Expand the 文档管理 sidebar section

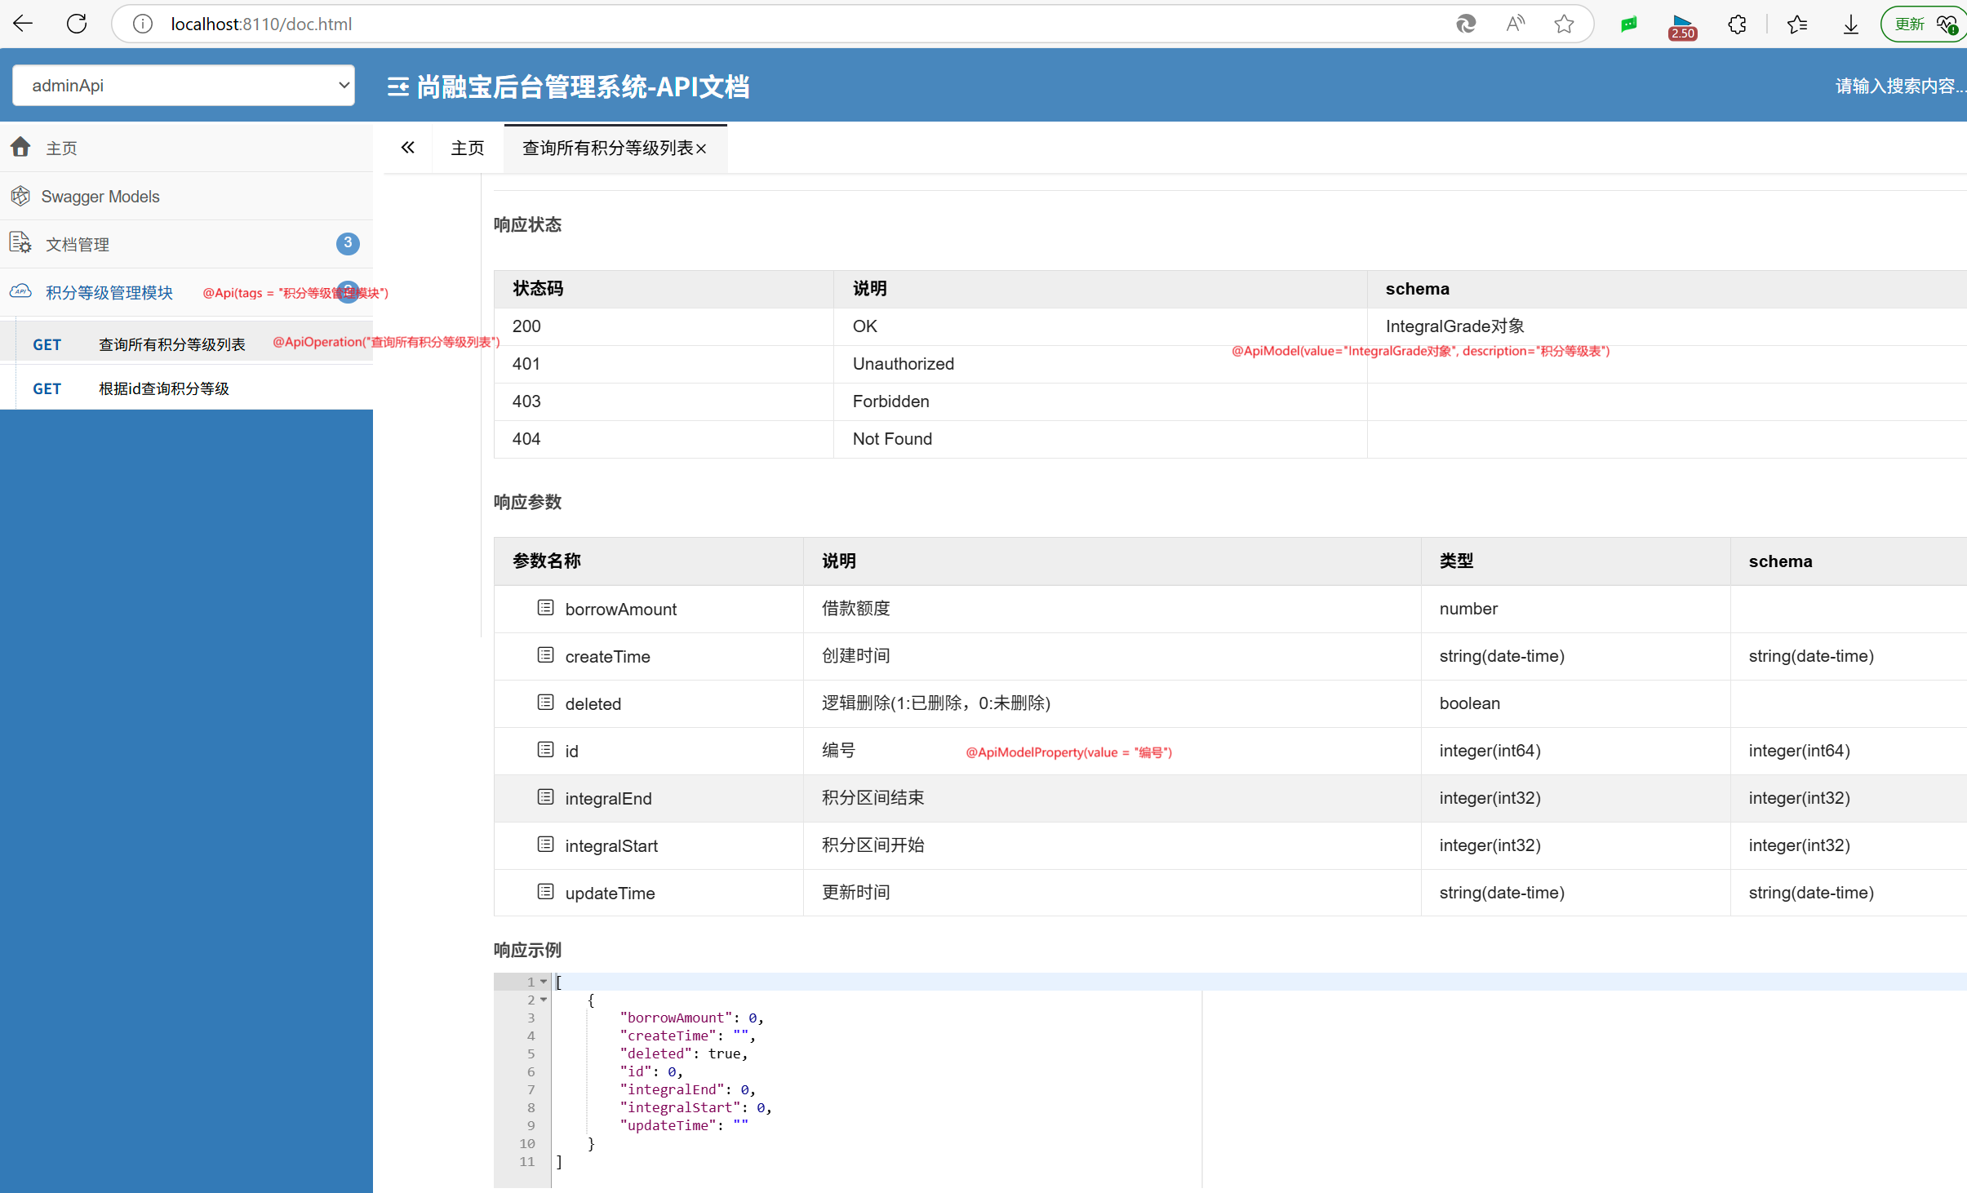78,244
